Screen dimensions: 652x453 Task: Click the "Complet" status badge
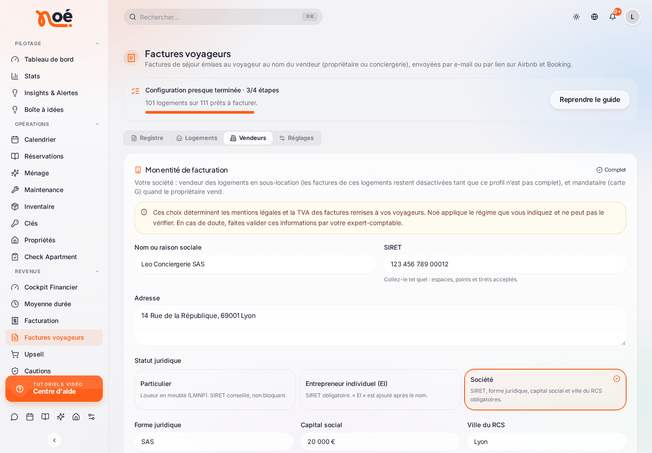(x=611, y=170)
